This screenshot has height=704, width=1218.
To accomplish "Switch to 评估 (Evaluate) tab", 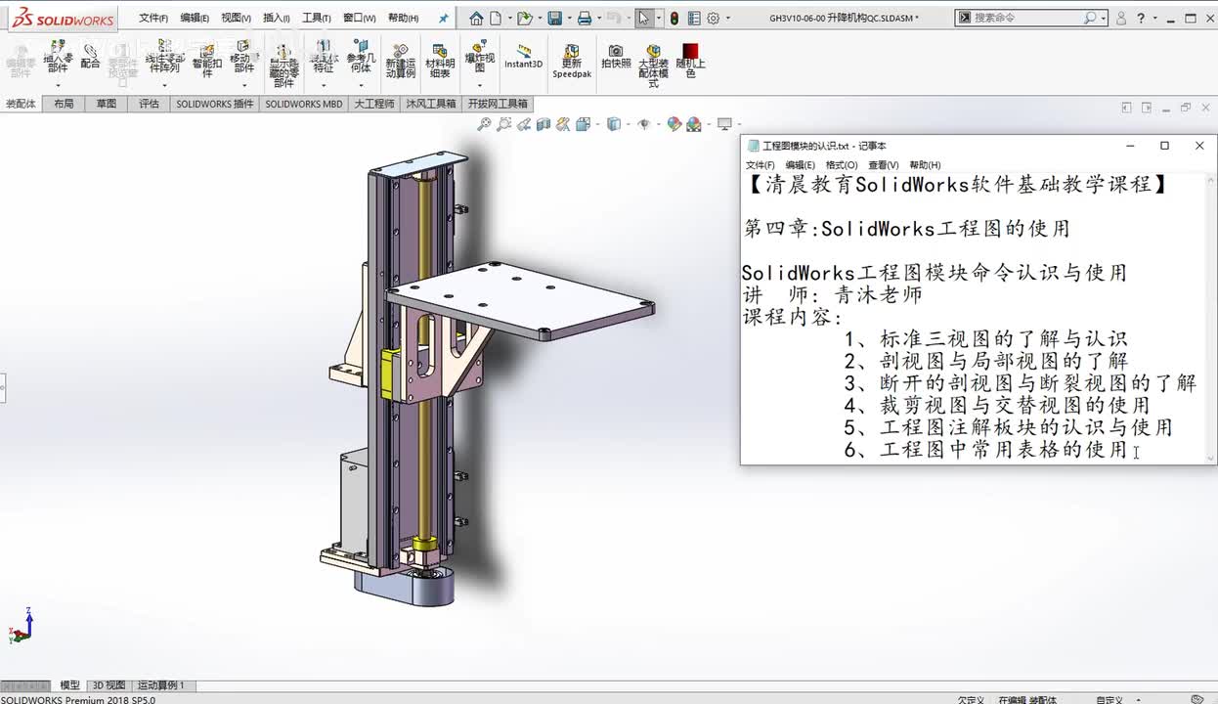I will tap(149, 104).
